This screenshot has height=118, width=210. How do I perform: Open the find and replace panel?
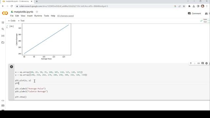point(3,29)
